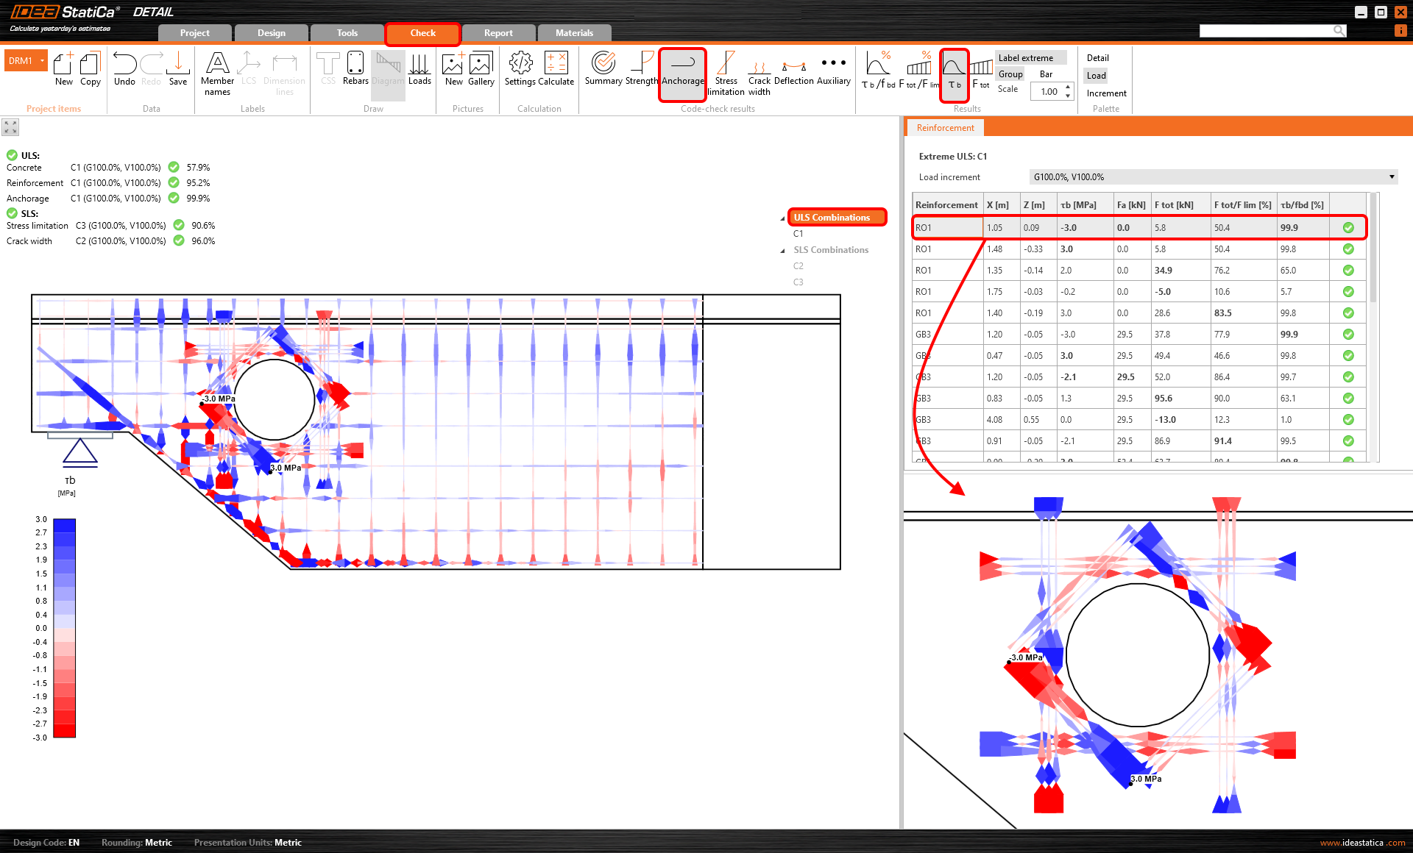
Task: Switch to the Report tab
Action: tap(498, 33)
